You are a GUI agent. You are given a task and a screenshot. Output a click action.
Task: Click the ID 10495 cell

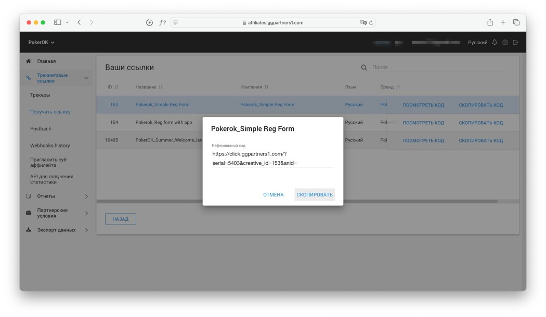111,140
